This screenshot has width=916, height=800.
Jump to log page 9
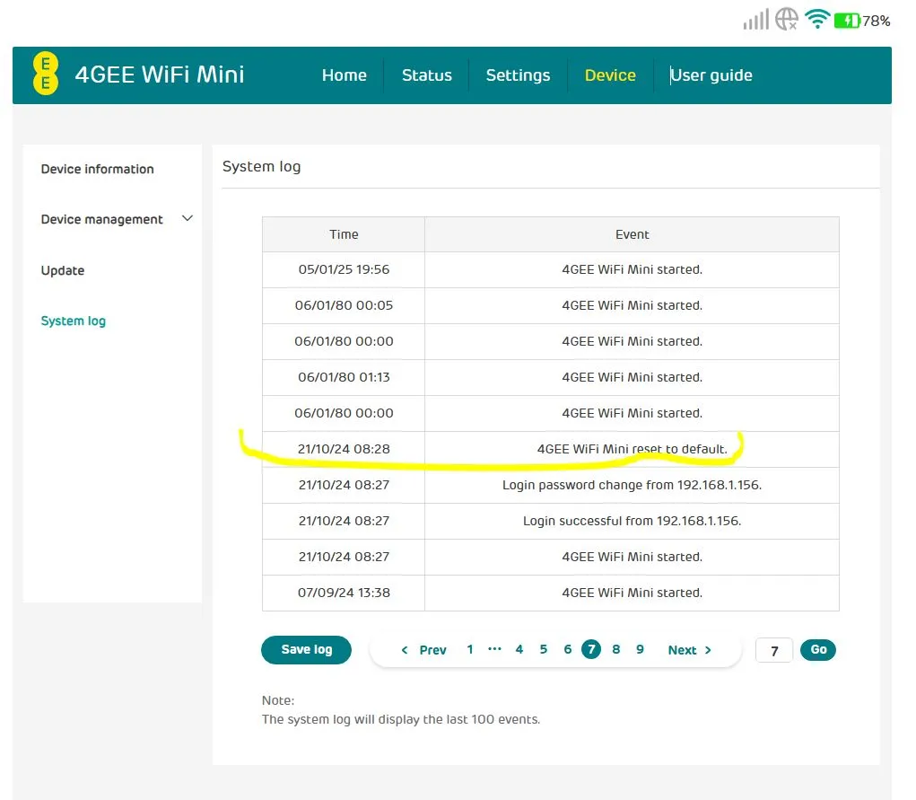pos(640,649)
